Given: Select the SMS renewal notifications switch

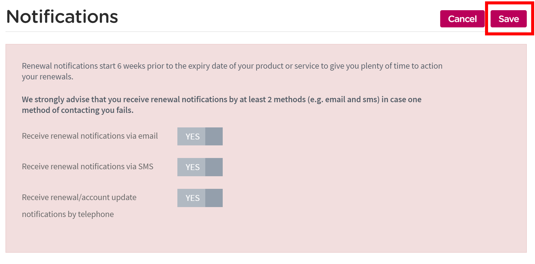Looking at the screenshot, I should click(x=200, y=167).
